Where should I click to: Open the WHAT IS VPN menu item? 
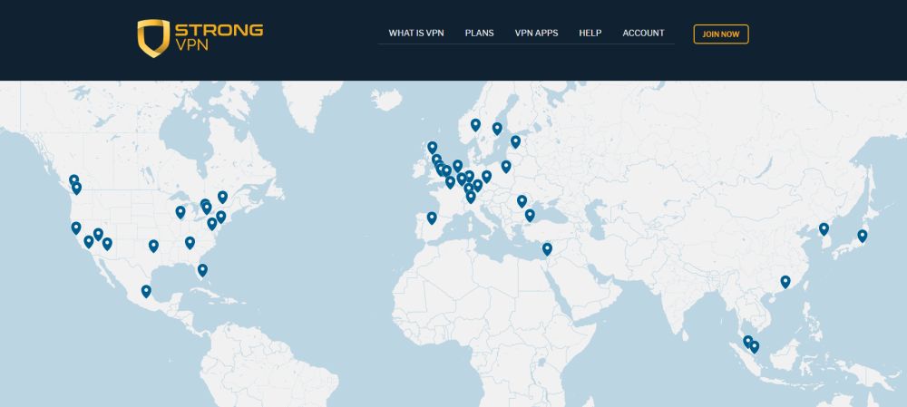pos(416,33)
